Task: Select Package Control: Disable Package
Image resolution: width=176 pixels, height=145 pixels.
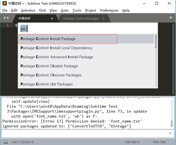Action: point(86,66)
